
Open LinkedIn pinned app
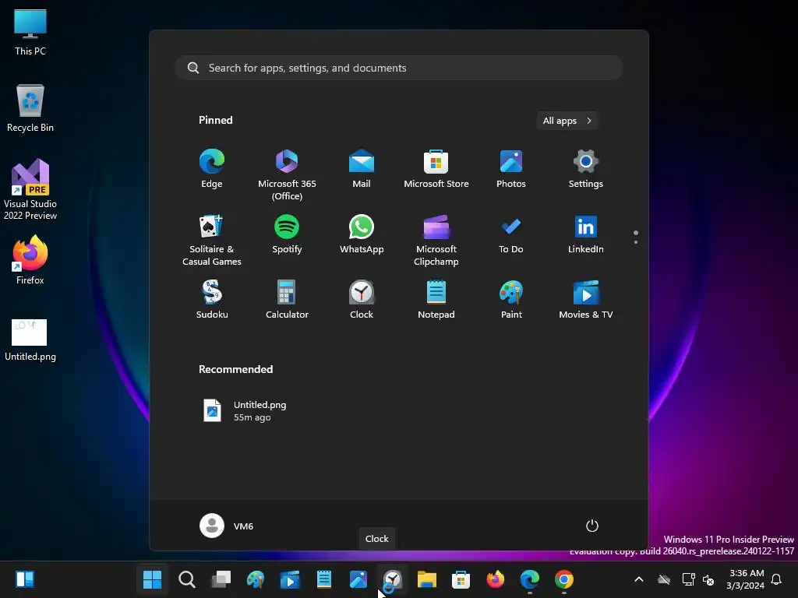[586, 234]
